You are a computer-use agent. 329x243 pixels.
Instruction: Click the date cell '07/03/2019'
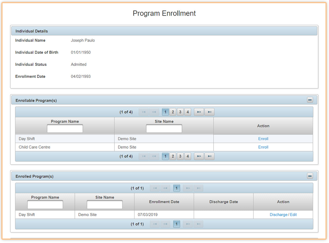click(164, 215)
